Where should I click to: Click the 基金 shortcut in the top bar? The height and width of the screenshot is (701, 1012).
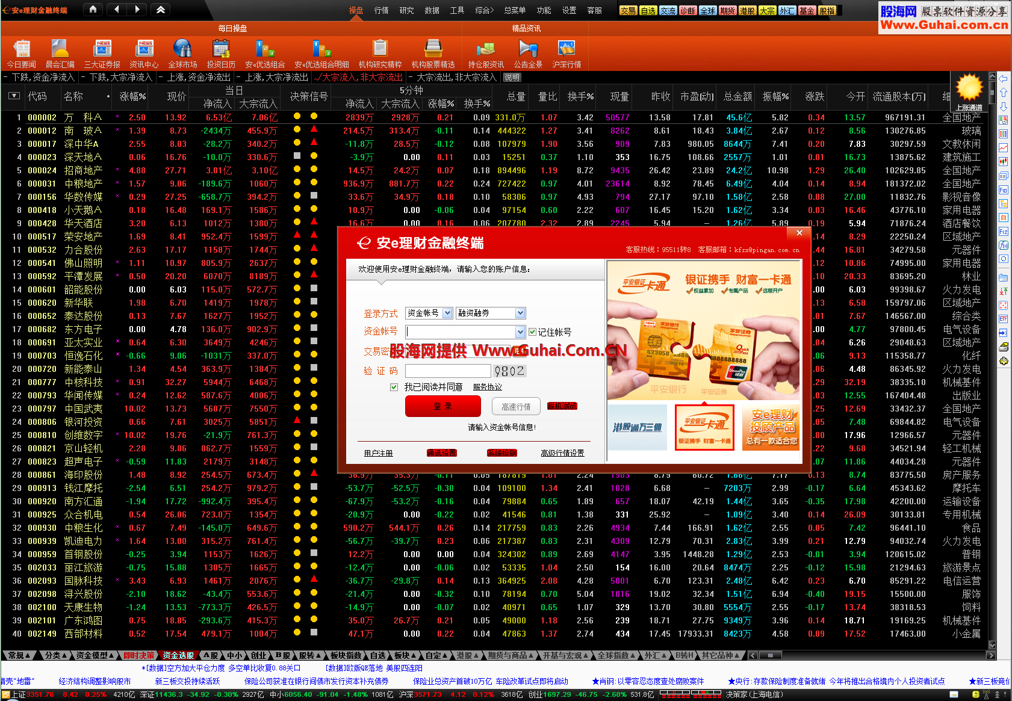[807, 10]
